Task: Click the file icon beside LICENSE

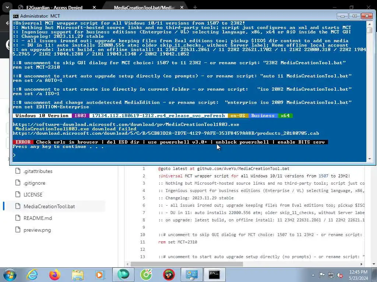Action: (x=18, y=195)
